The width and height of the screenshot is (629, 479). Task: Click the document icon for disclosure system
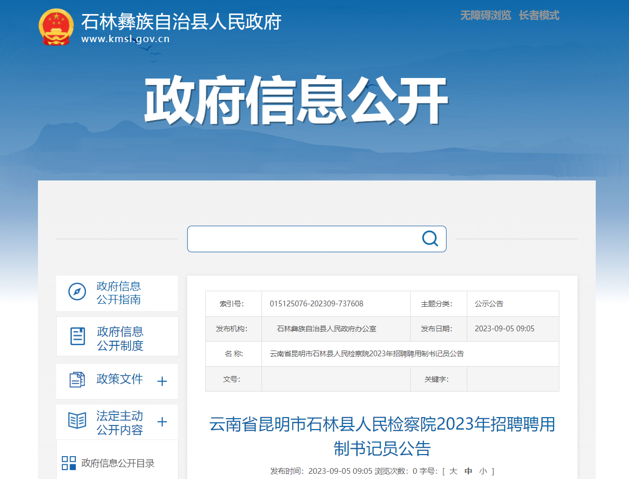point(77,336)
